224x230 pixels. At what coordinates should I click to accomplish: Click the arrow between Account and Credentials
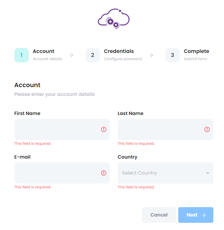pyautogui.click(x=71, y=55)
